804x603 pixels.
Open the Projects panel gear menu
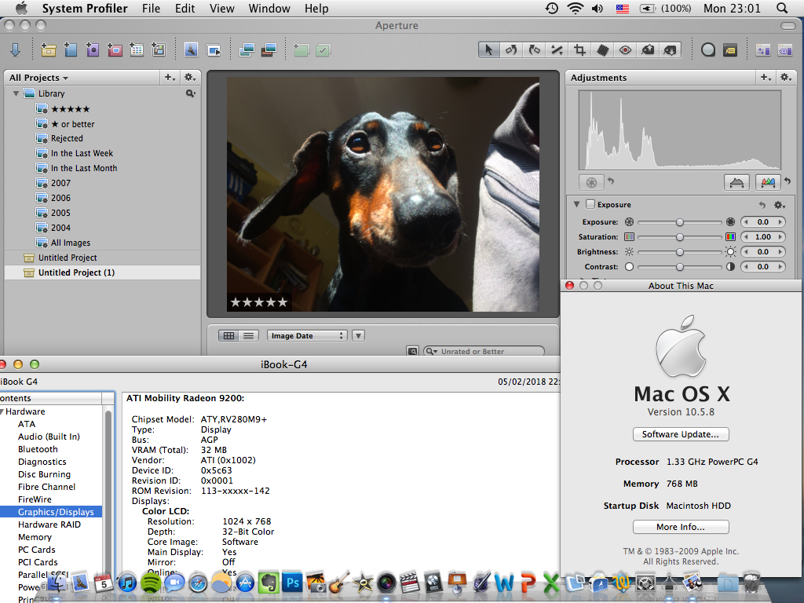(190, 78)
